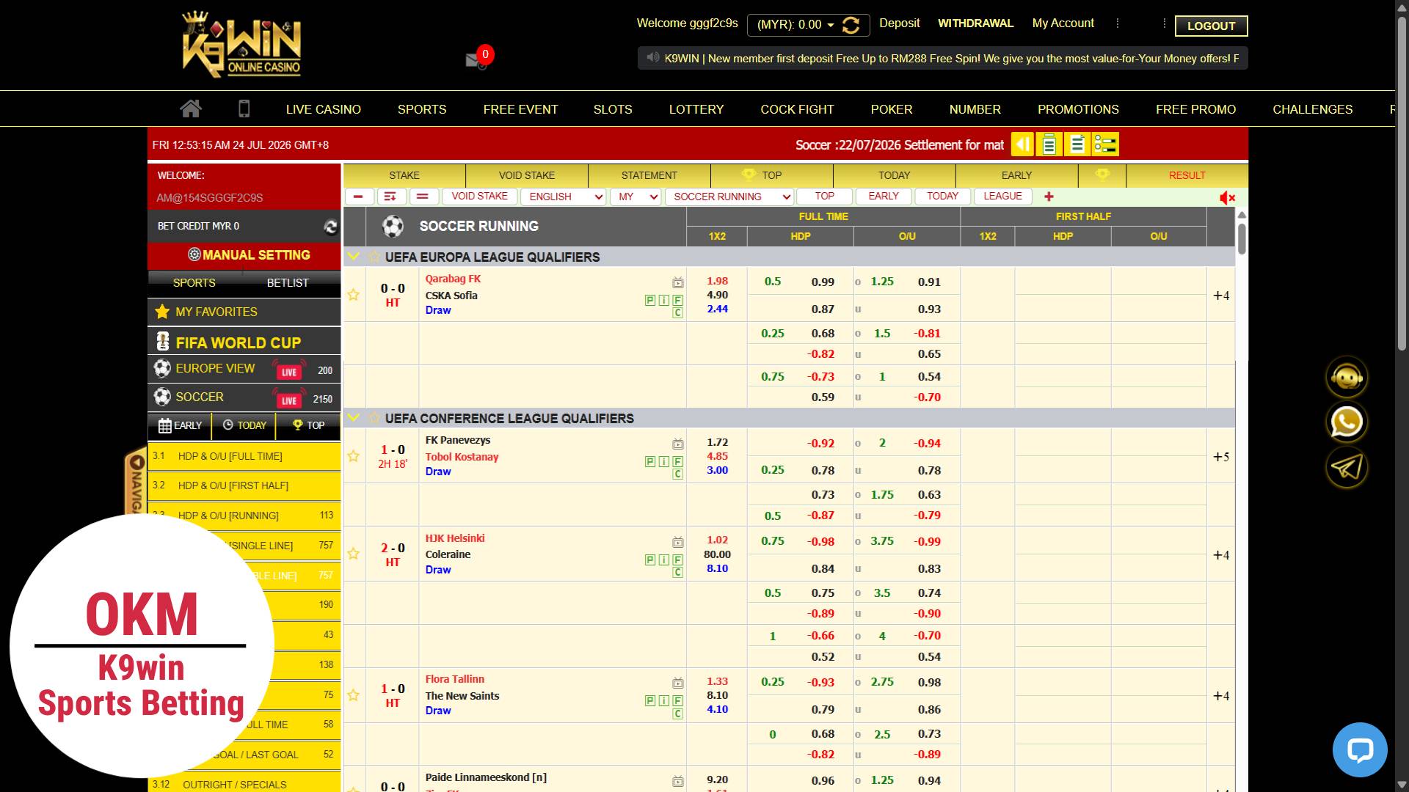The width and height of the screenshot is (1409, 792).
Task: Switch to the RESULT tab
Action: click(1187, 175)
